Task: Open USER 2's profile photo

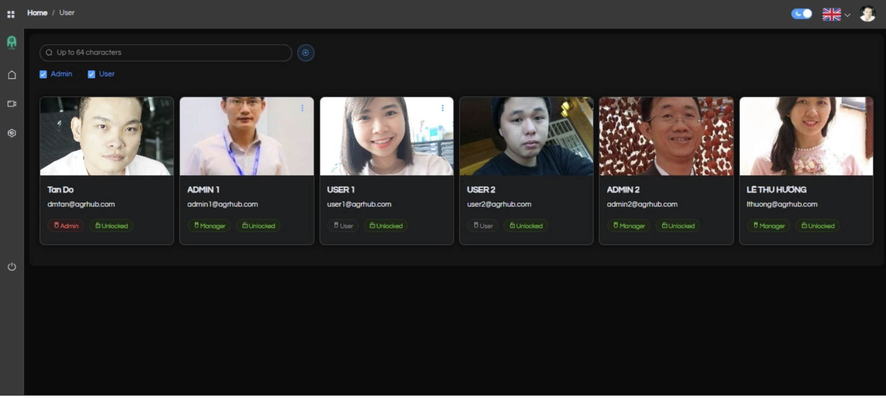Action: click(x=527, y=136)
